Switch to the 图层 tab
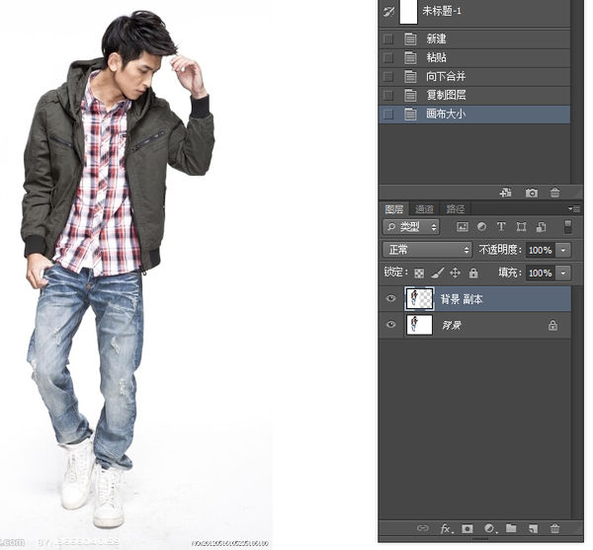 (393, 209)
